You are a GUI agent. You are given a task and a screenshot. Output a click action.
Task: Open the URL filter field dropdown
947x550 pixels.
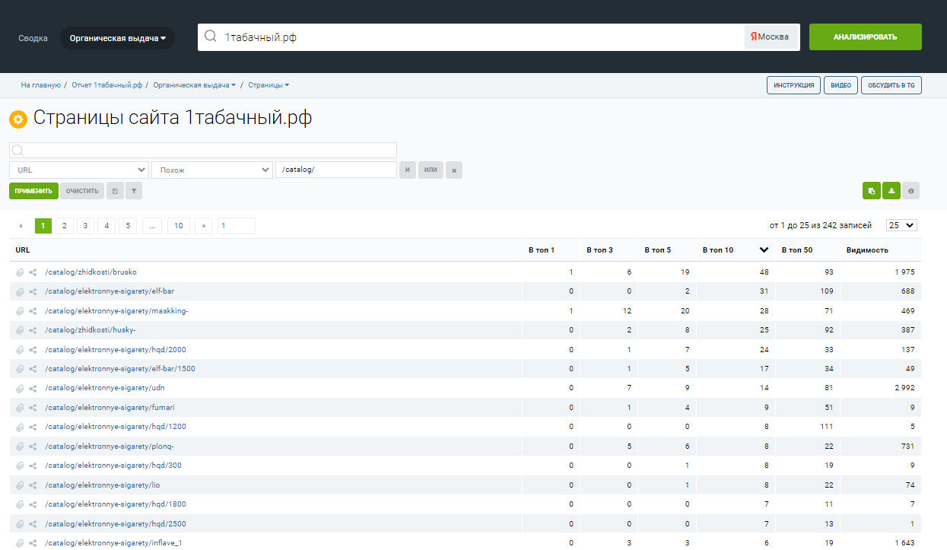[79, 170]
